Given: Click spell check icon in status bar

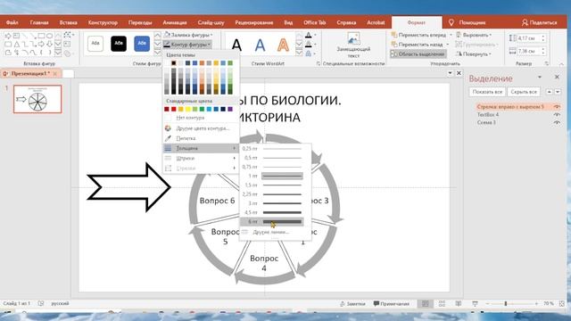Looking at the screenshot, I should [x=41, y=303].
